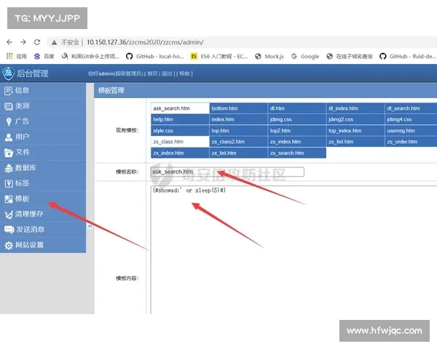Open the 信息 section in sidebar
Screen dimensions: 437x349
pos(22,91)
